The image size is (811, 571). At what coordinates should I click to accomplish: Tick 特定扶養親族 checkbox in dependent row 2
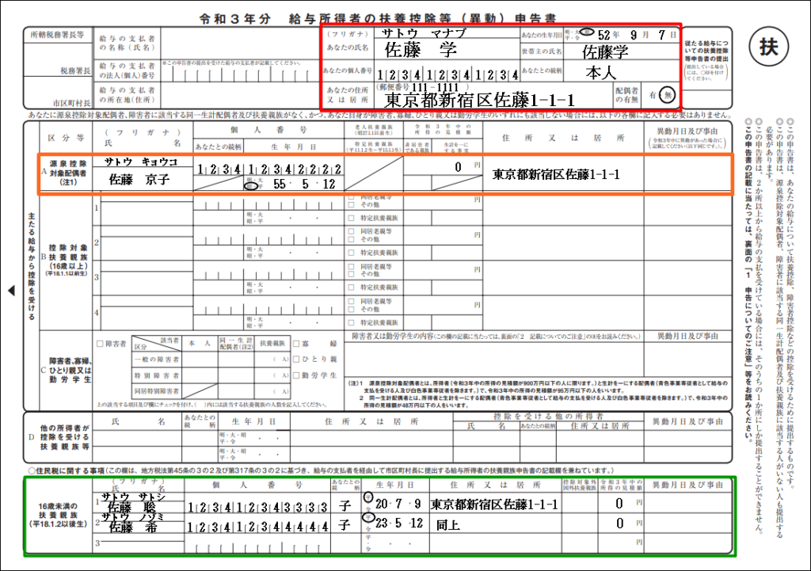pos(352,253)
